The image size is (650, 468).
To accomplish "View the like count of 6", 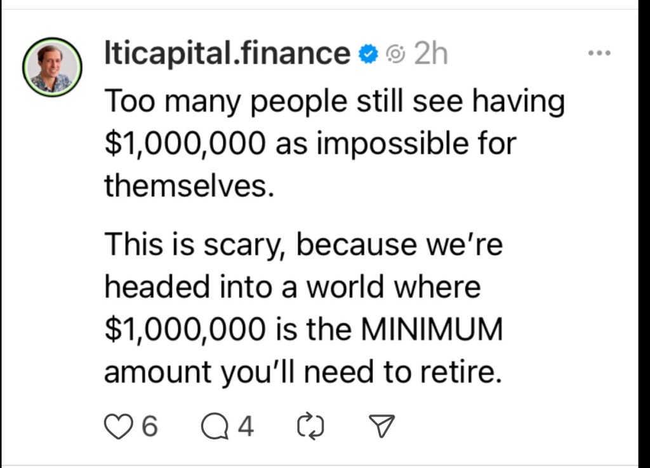I will [x=149, y=427].
